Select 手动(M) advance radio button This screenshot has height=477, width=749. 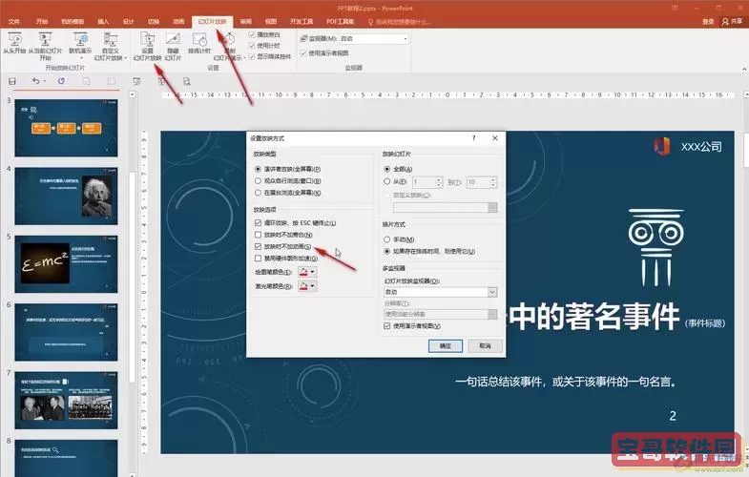(387, 239)
